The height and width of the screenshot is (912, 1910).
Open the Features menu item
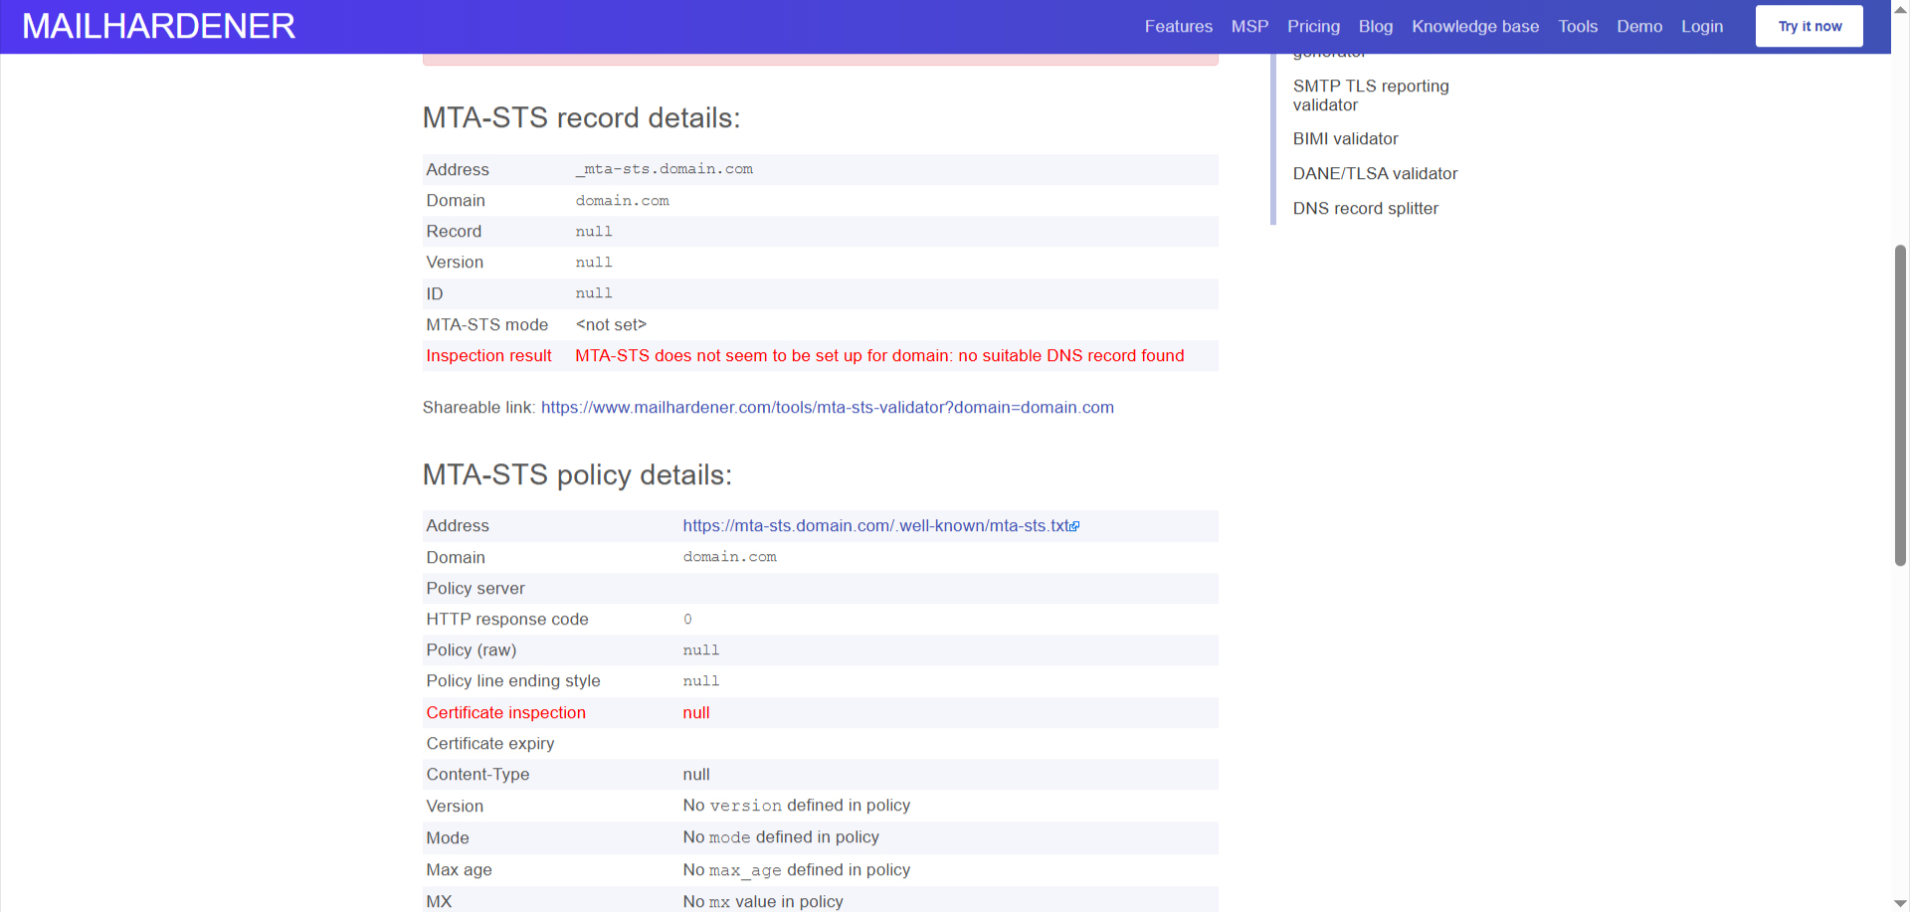pos(1178,27)
